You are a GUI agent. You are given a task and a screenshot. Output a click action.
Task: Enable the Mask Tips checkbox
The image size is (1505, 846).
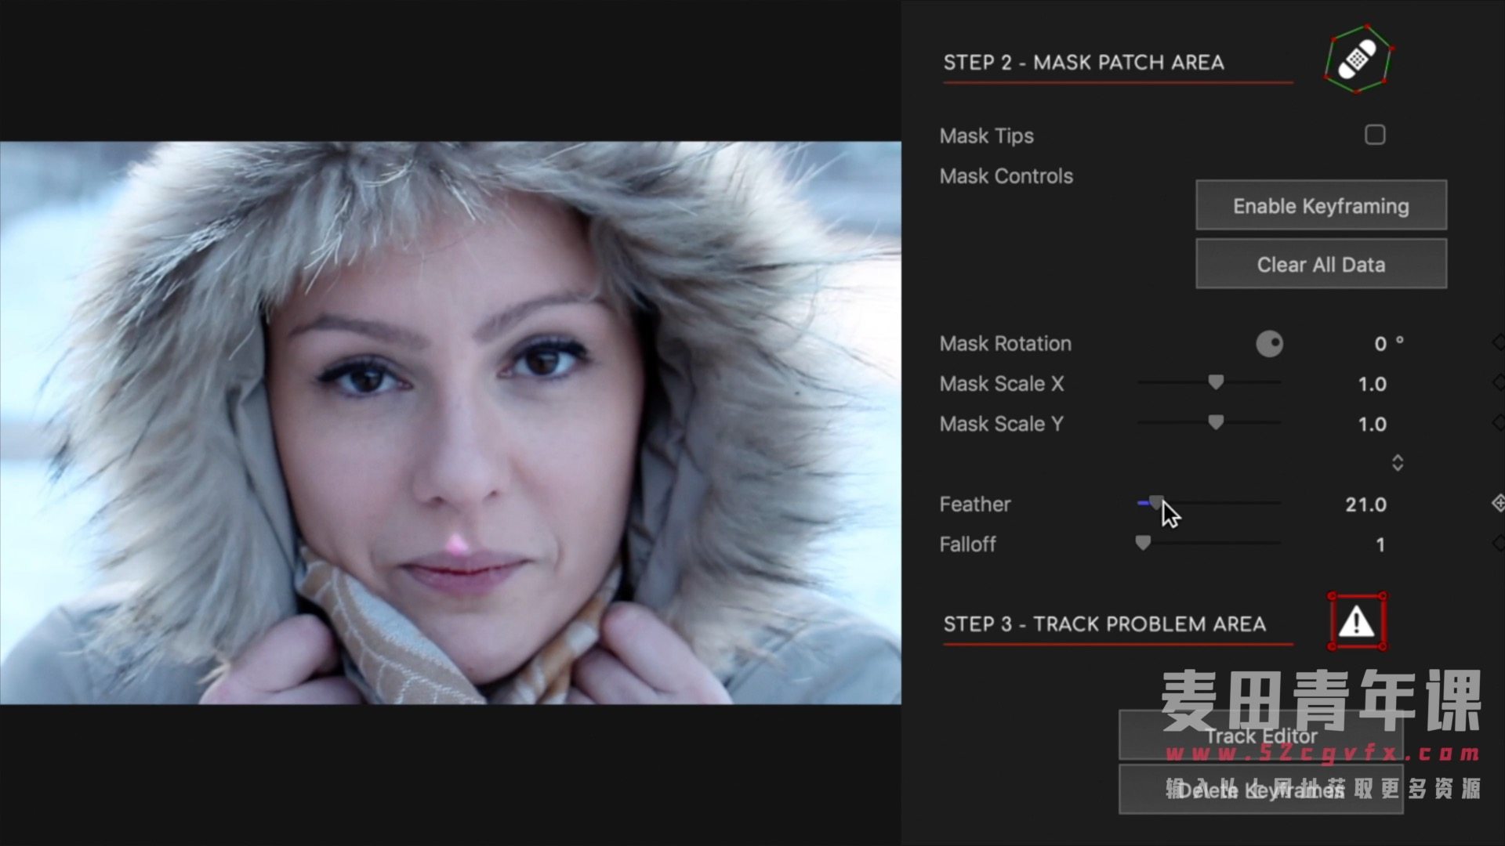(x=1375, y=135)
